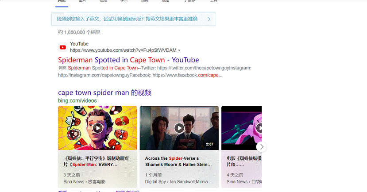Click the '网页' tag before the snippet
Screen dimensions: 367x192
(62, 68)
